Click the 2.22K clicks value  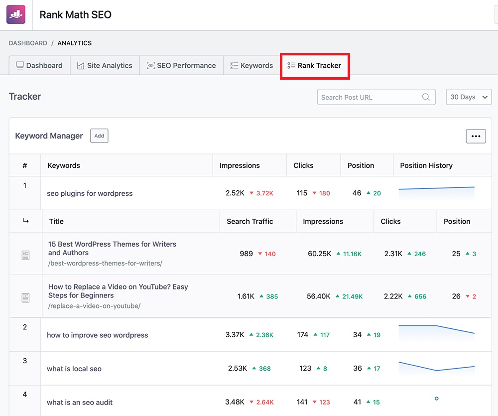click(393, 296)
